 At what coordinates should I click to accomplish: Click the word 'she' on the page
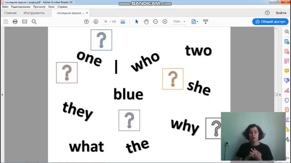pos(199,88)
